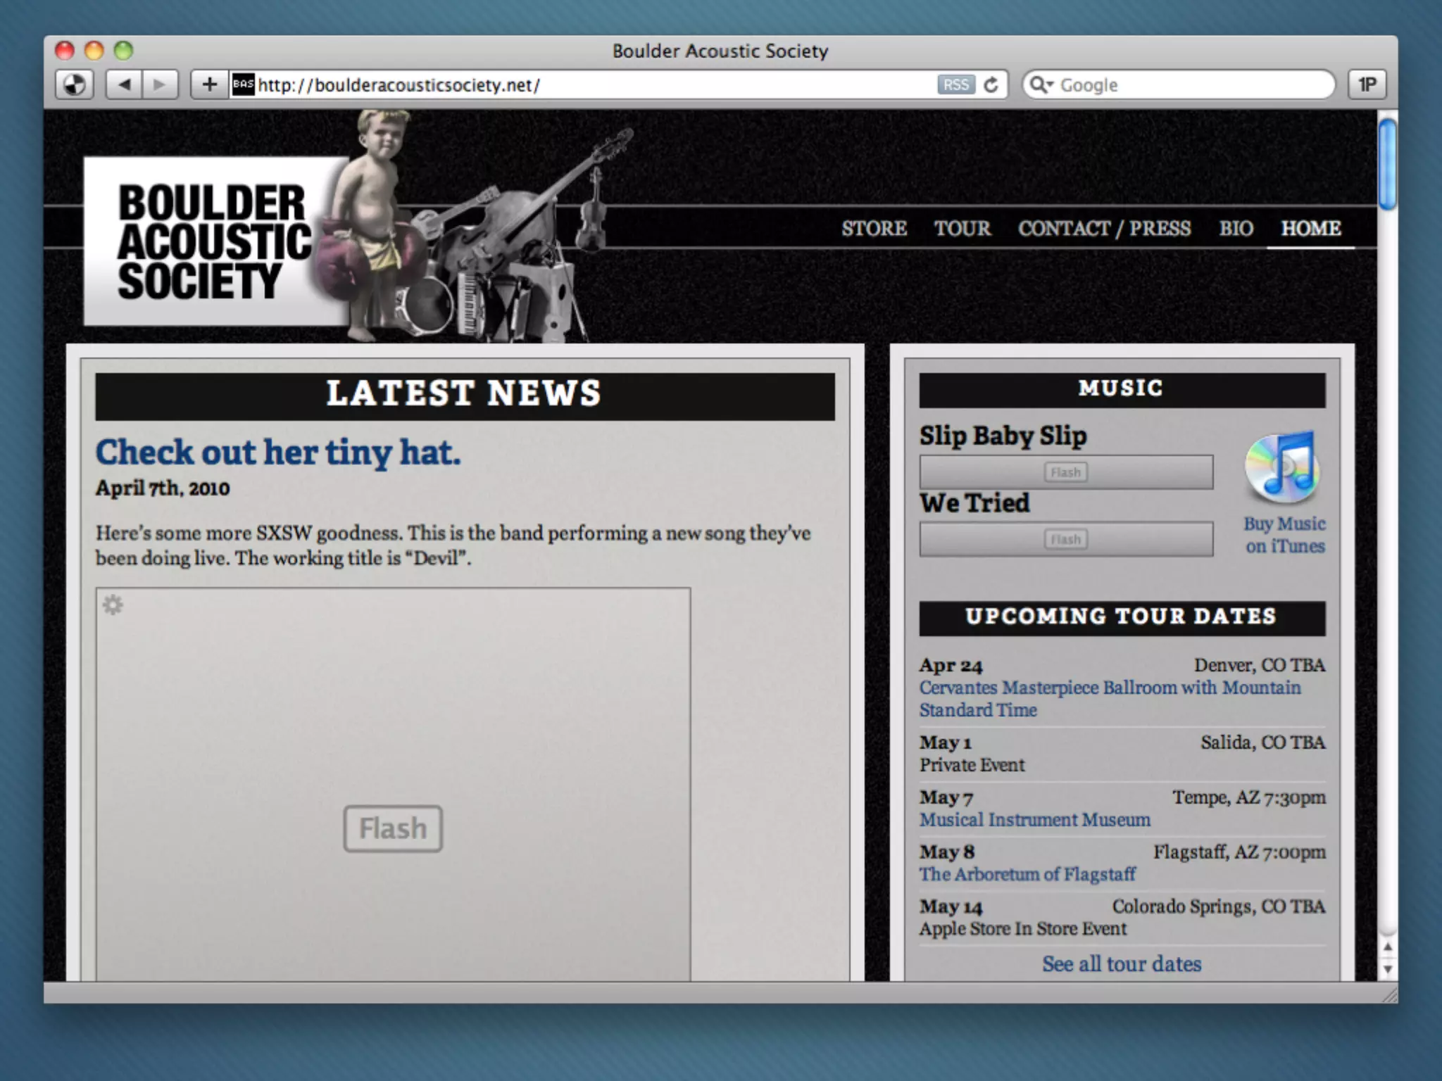The width and height of the screenshot is (1442, 1081).
Task: Click the browser Forward arrow button
Action: (161, 85)
